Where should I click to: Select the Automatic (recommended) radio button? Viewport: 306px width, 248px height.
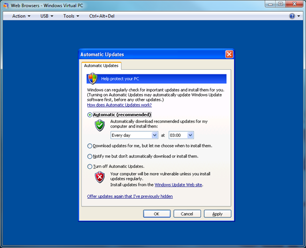coord(89,115)
